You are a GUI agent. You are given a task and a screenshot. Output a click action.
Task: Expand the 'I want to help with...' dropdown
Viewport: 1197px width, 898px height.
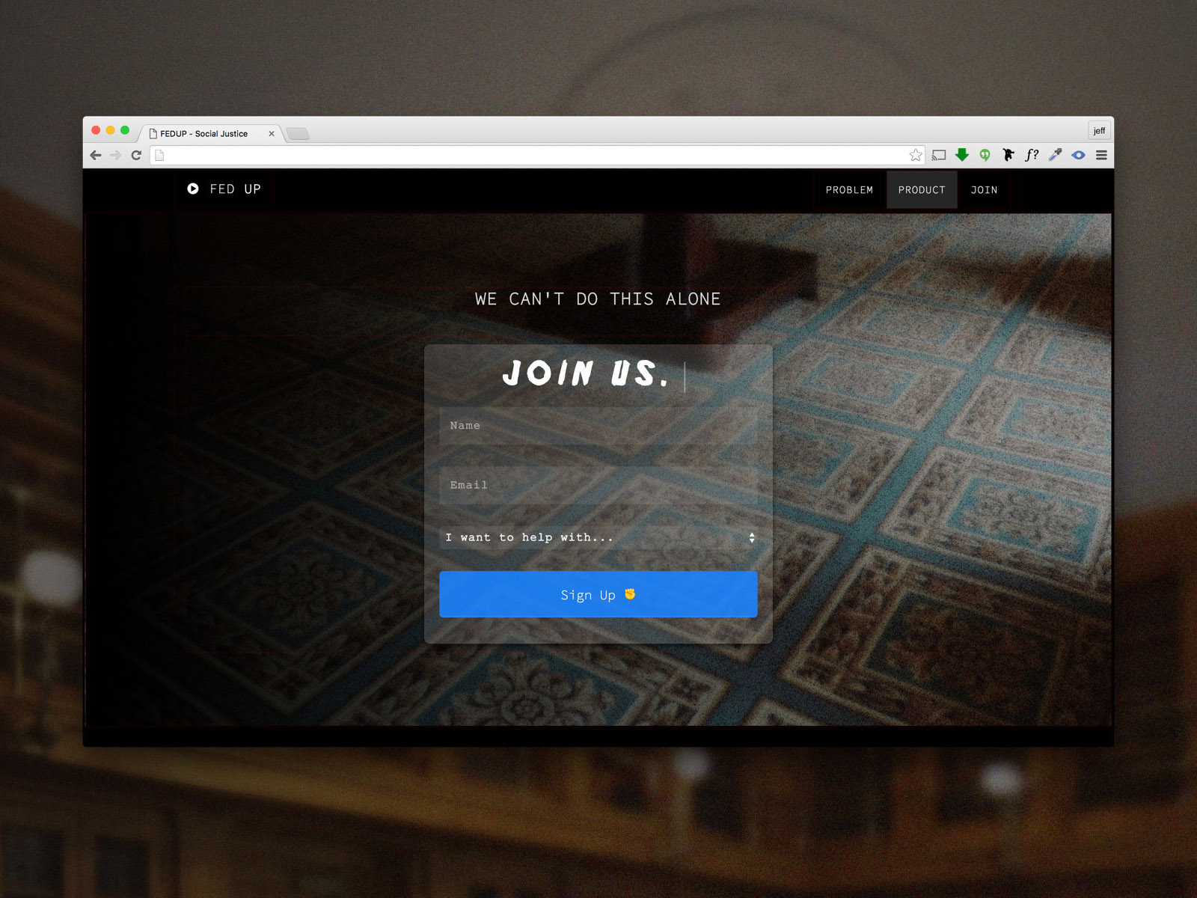tap(598, 537)
